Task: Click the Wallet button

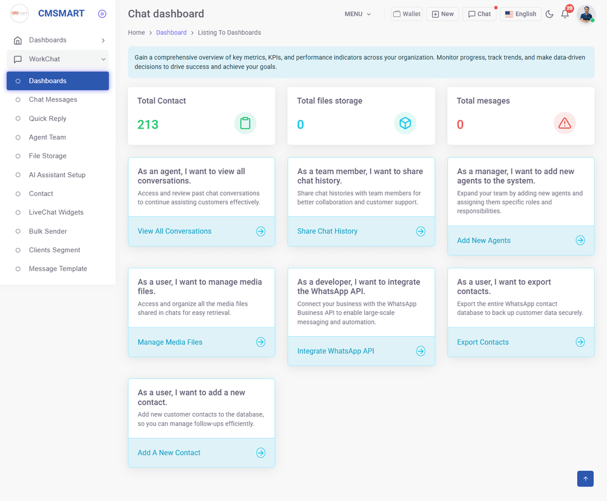Action: 406,14
